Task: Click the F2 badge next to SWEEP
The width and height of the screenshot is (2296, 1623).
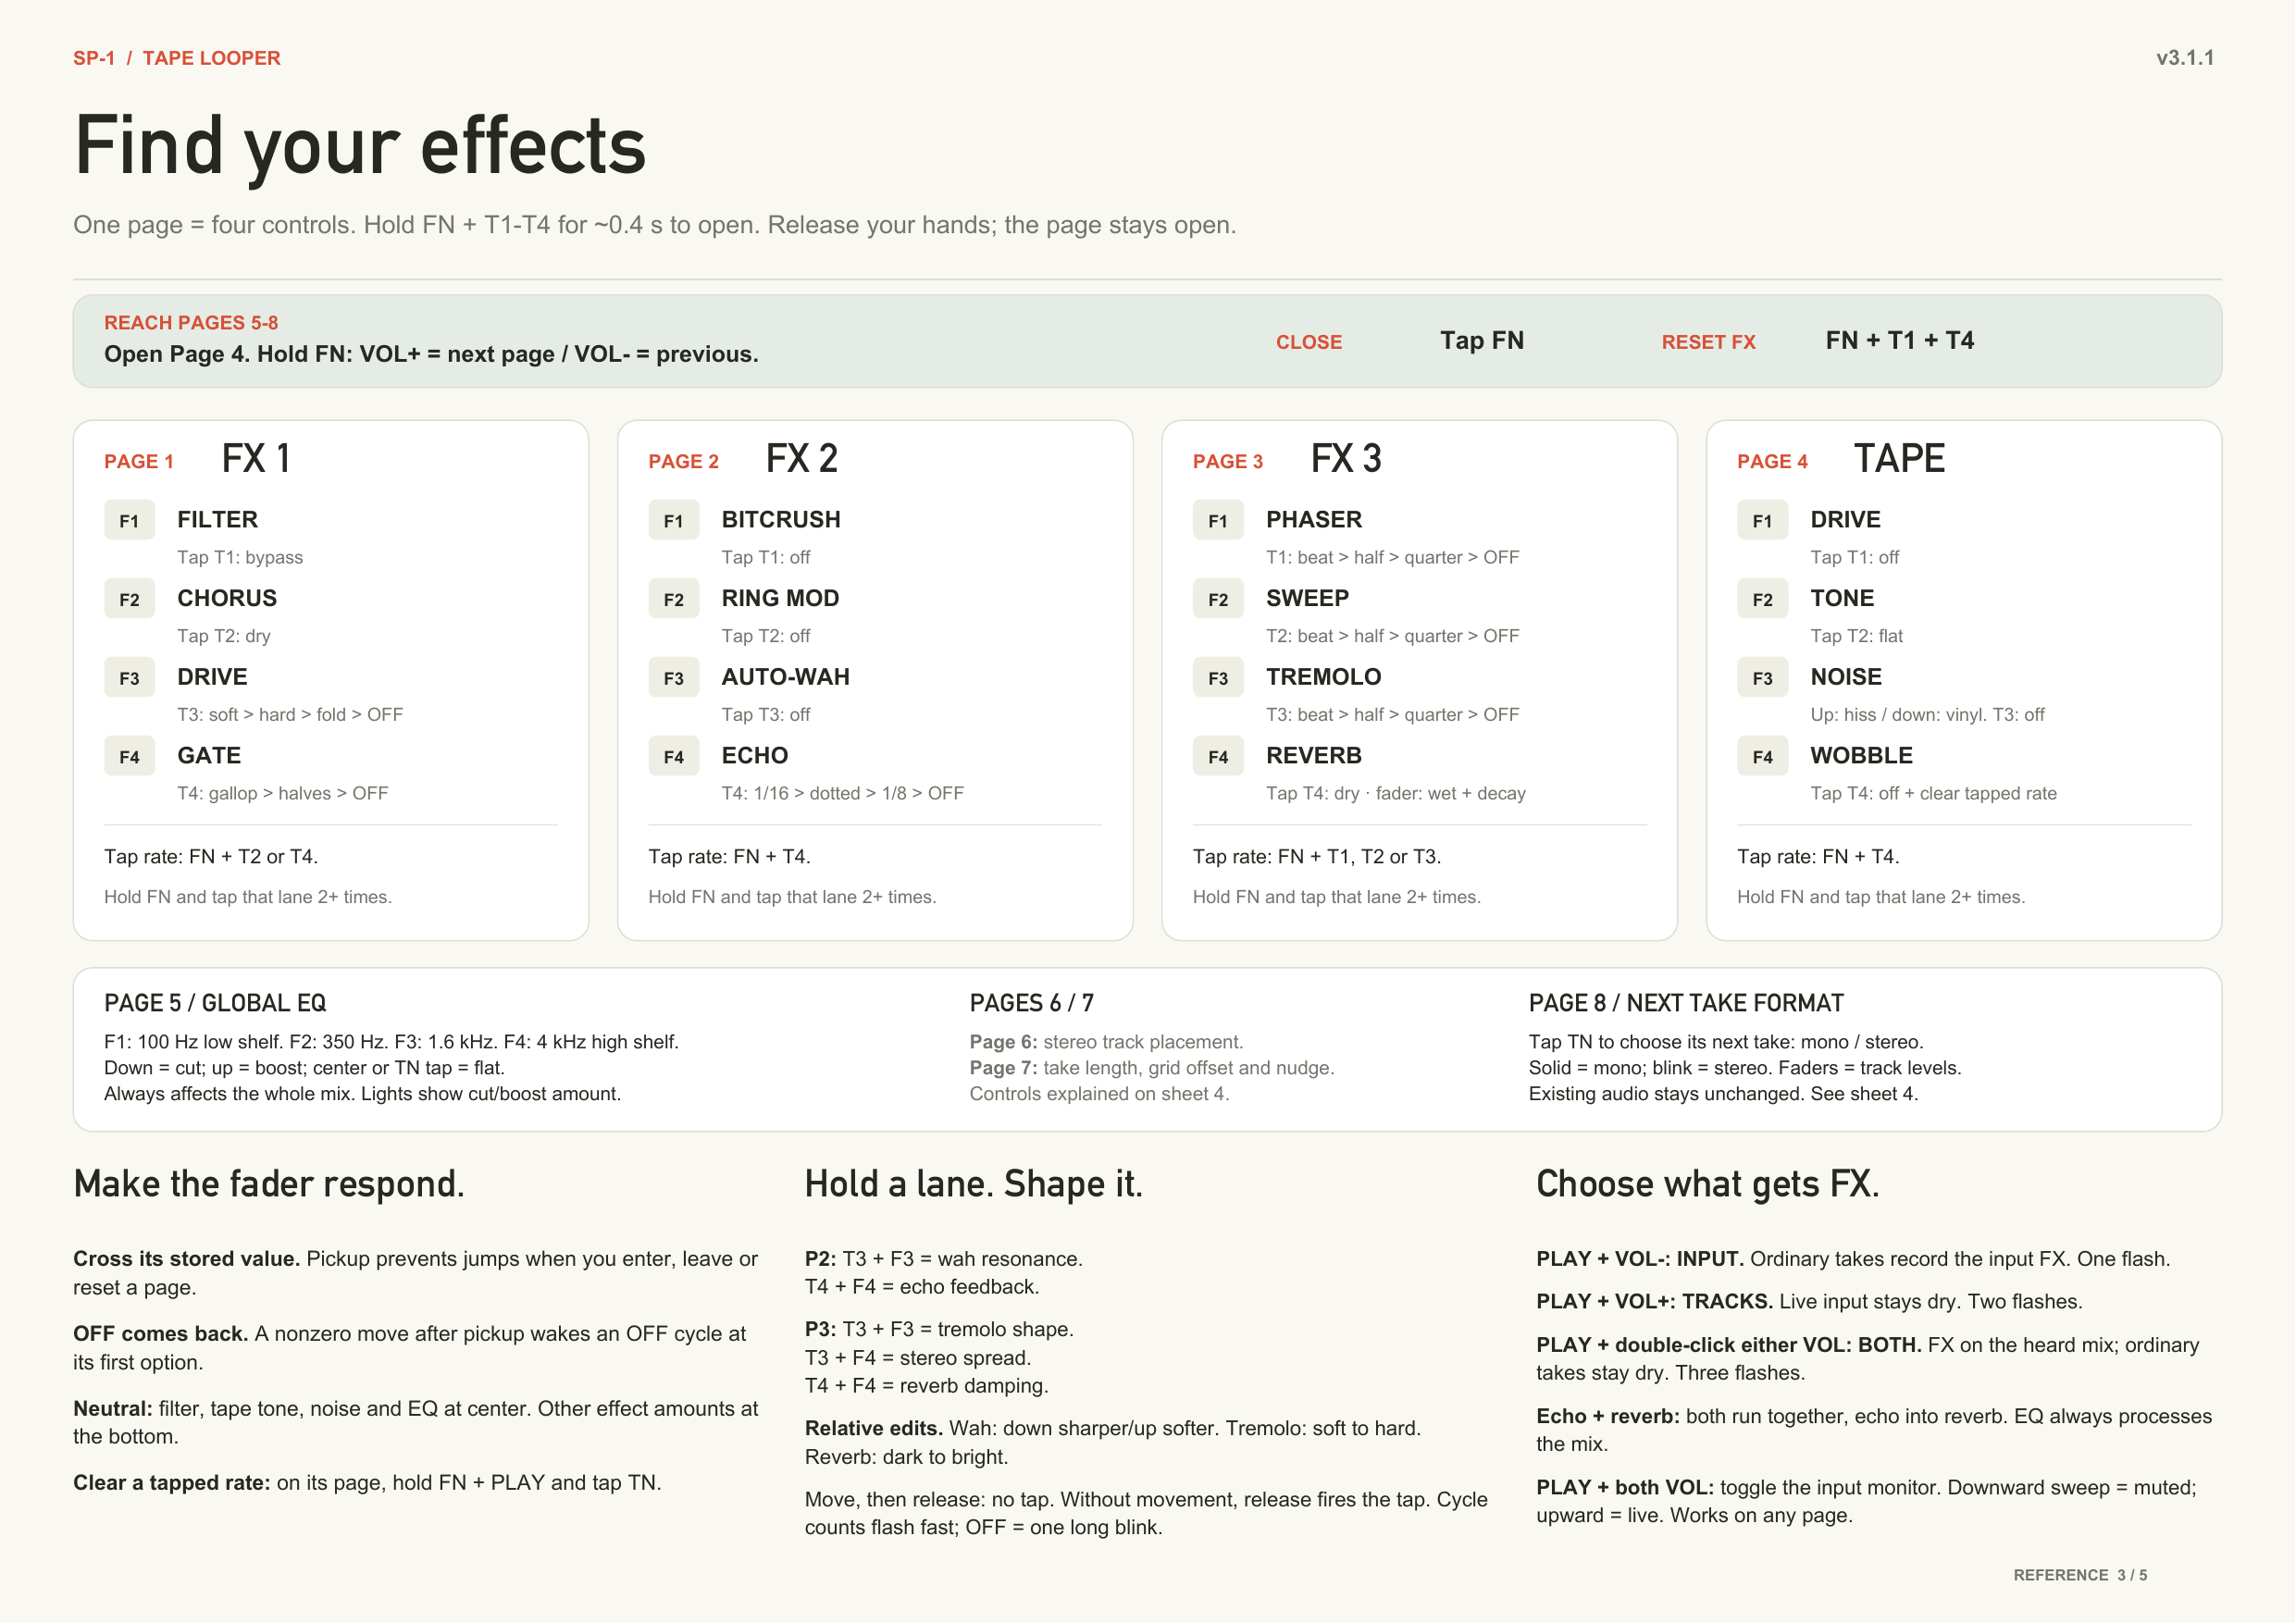Action: (x=1218, y=599)
